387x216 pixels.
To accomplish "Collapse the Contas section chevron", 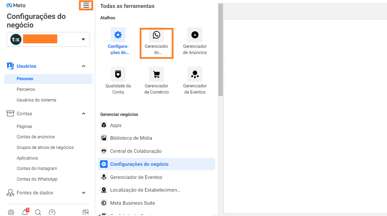I will point(84,114).
